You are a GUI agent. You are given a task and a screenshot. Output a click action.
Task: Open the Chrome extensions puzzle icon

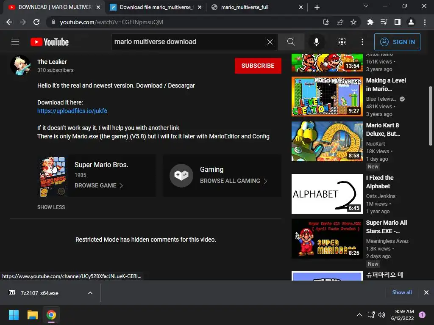click(x=370, y=22)
